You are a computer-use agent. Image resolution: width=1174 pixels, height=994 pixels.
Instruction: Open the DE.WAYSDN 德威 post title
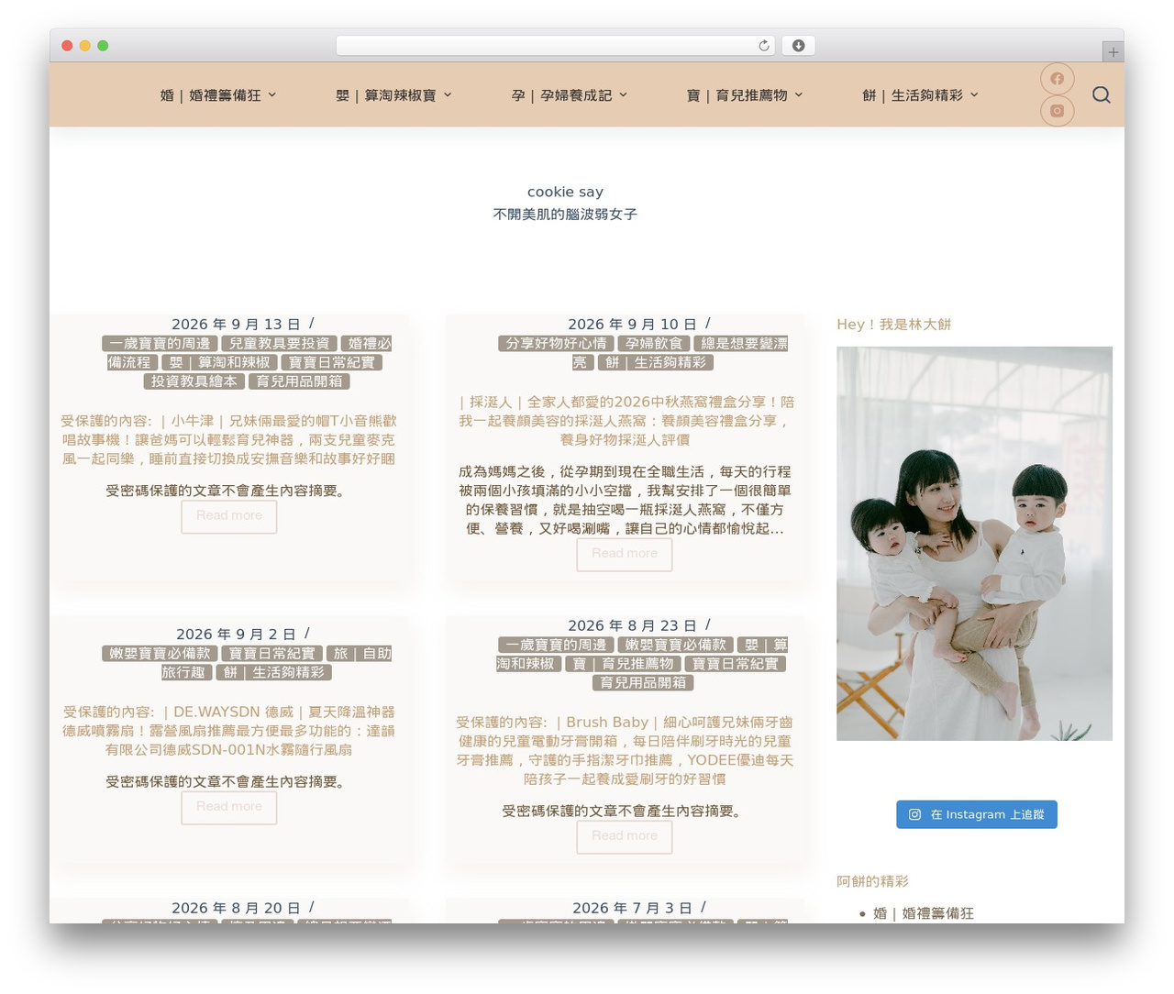pos(229,731)
